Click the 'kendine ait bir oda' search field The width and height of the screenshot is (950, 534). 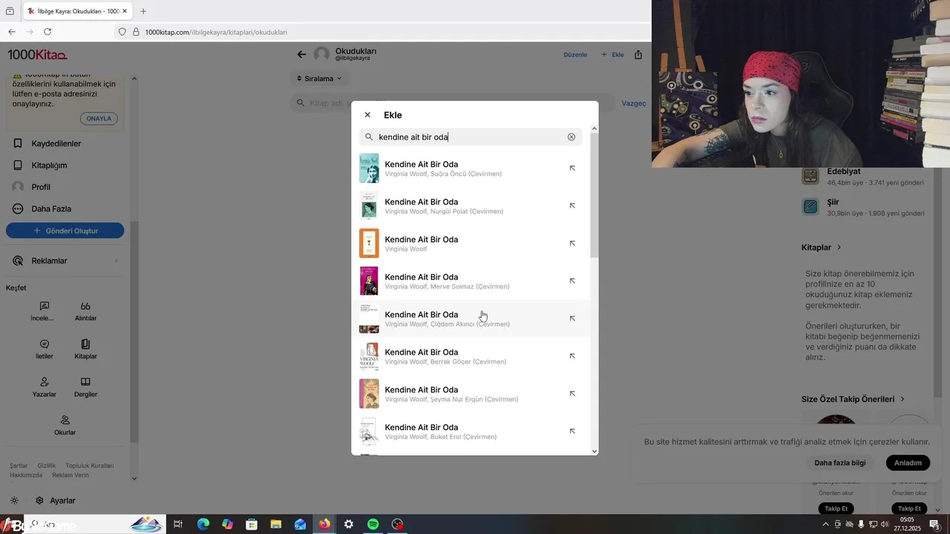point(471,137)
